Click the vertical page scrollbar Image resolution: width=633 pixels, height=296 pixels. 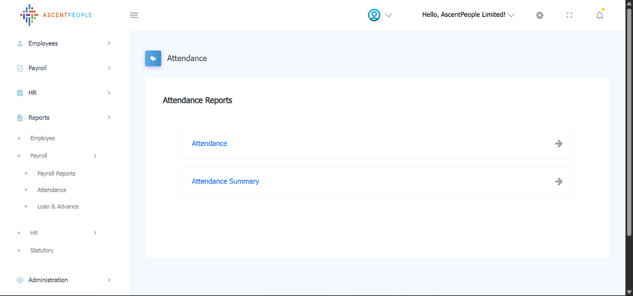tap(629, 120)
